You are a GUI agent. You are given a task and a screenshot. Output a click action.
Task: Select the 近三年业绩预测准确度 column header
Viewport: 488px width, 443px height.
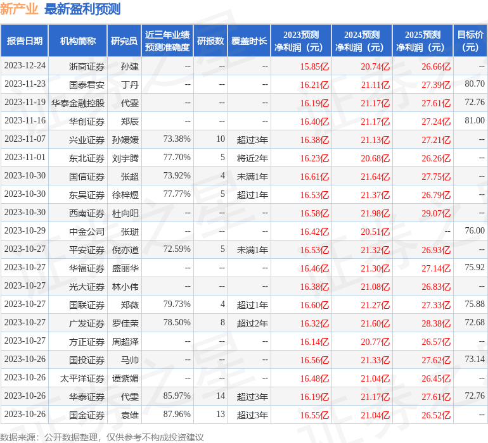(x=167, y=41)
